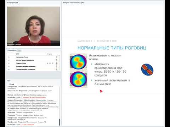This screenshot has width=170, height=127.
Task: Sort participants by the ФИО column header
Action: (x=17, y=54)
